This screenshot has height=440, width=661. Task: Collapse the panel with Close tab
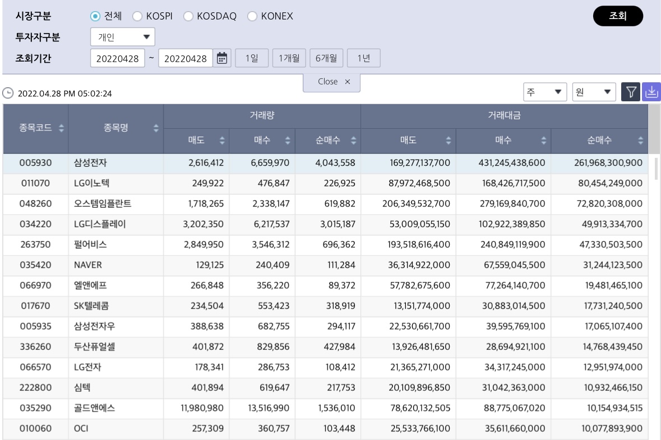[332, 82]
